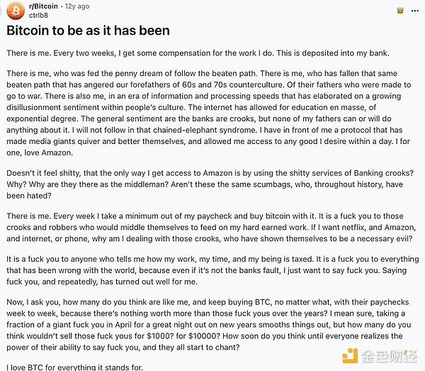Screen dimensions: 425x371
Task: Click the post title "Bitcoin to be as it has been"
Action: point(89,31)
